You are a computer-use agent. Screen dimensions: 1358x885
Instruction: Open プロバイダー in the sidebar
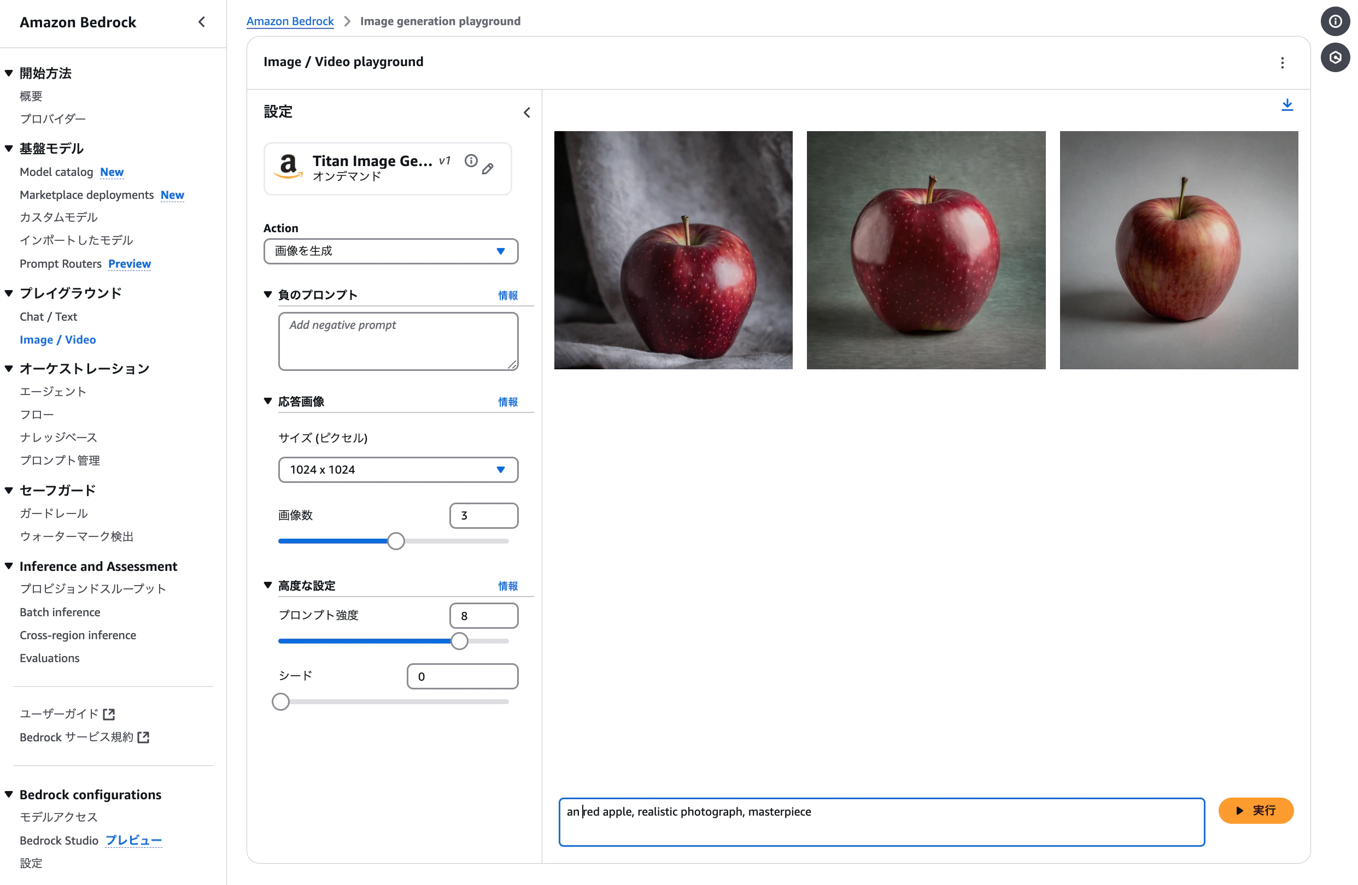(x=52, y=119)
